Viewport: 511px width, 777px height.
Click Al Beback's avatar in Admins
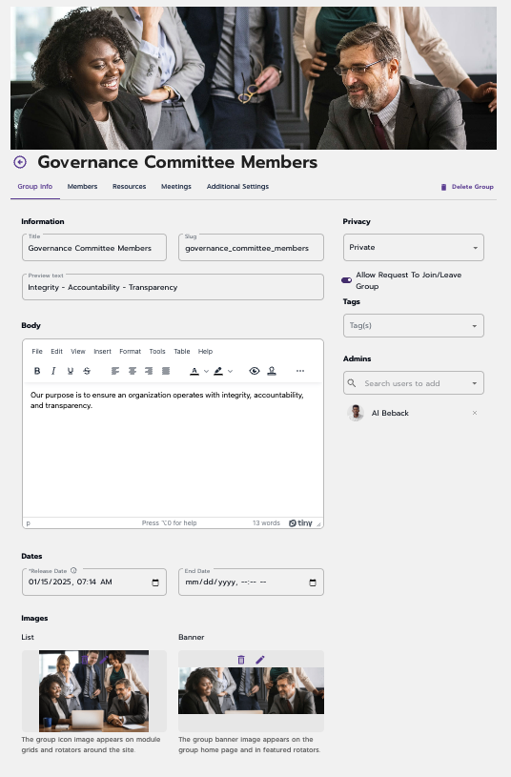click(x=356, y=413)
